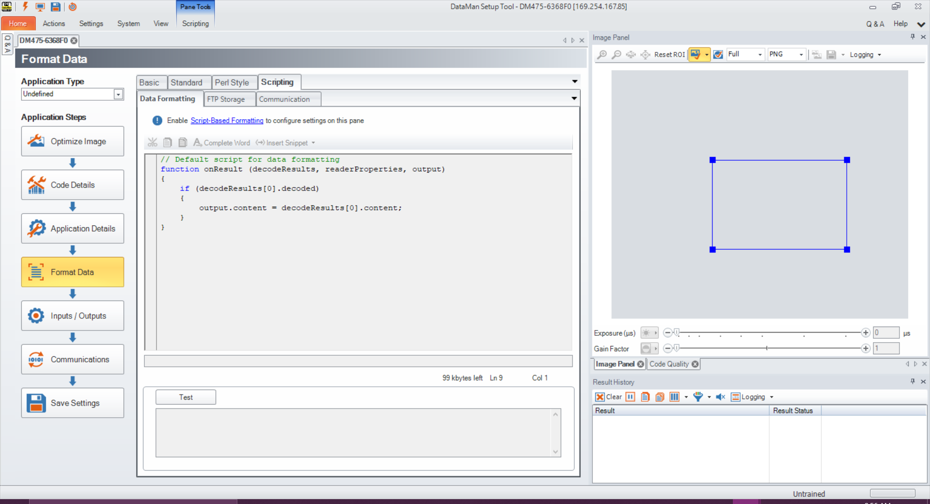930x504 pixels.
Task: Click the blue floppy disk save icon in title bar
Action: [56, 7]
